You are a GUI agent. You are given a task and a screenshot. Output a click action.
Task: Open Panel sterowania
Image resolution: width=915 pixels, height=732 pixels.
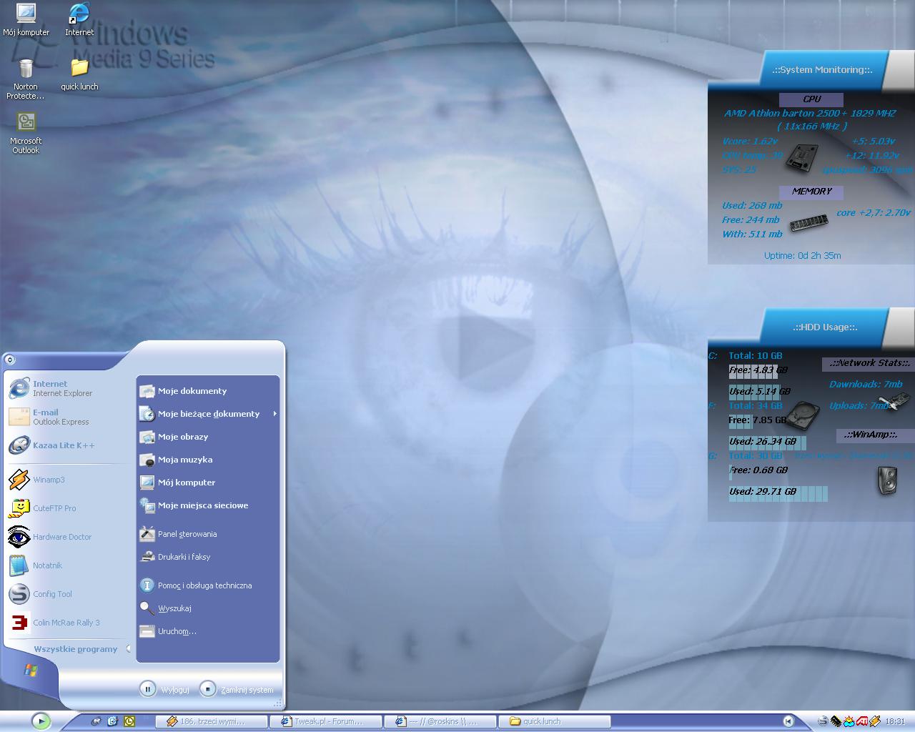point(208,534)
